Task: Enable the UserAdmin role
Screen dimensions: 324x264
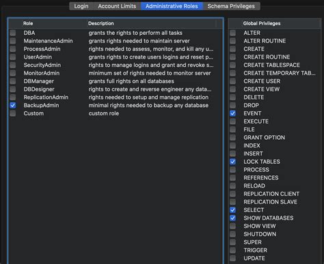Action: pyautogui.click(x=13, y=57)
